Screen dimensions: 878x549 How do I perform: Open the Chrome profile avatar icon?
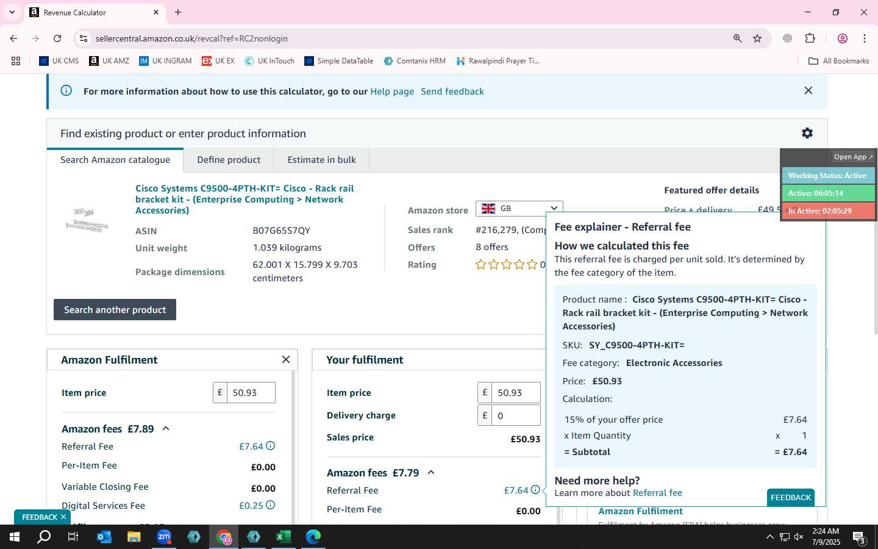[x=843, y=38]
